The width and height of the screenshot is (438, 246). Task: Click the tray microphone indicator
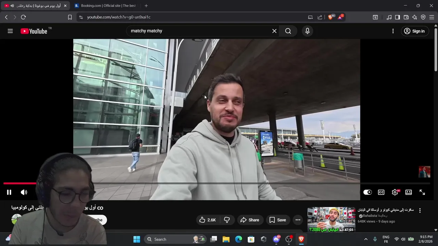[x=375, y=239]
